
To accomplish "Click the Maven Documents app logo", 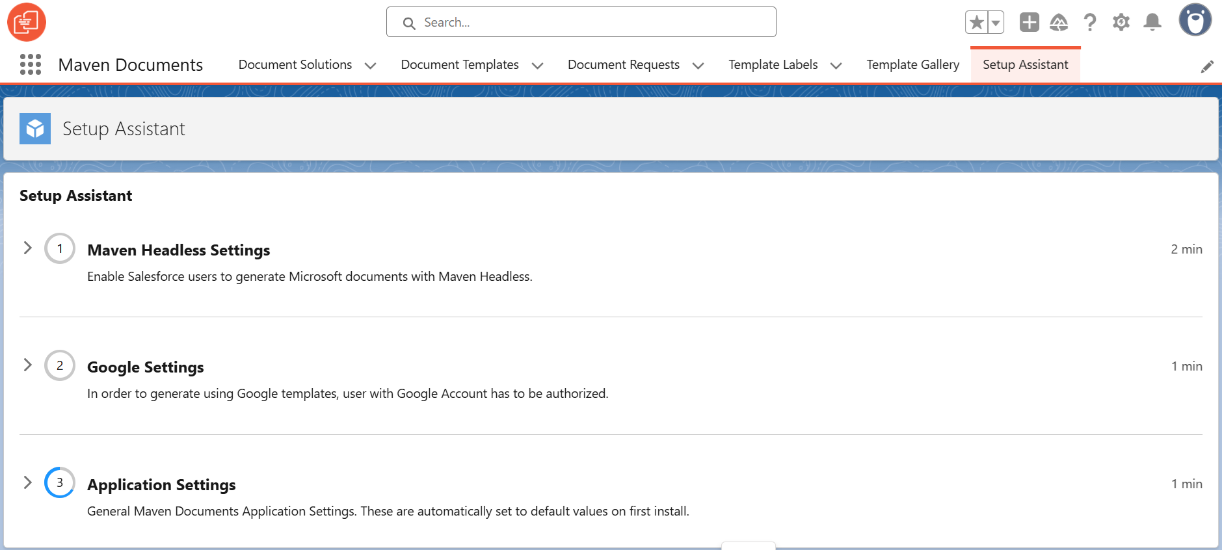I will coord(27,22).
